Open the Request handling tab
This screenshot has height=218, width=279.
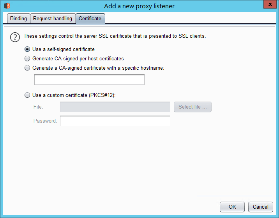pyautogui.click(x=53, y=19)
